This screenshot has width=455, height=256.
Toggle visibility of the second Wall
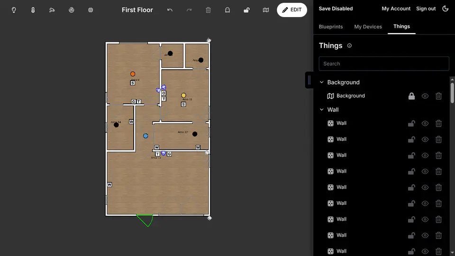click(x=425, y=139)
